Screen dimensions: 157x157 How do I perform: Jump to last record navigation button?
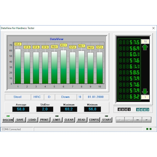[147, 120]
